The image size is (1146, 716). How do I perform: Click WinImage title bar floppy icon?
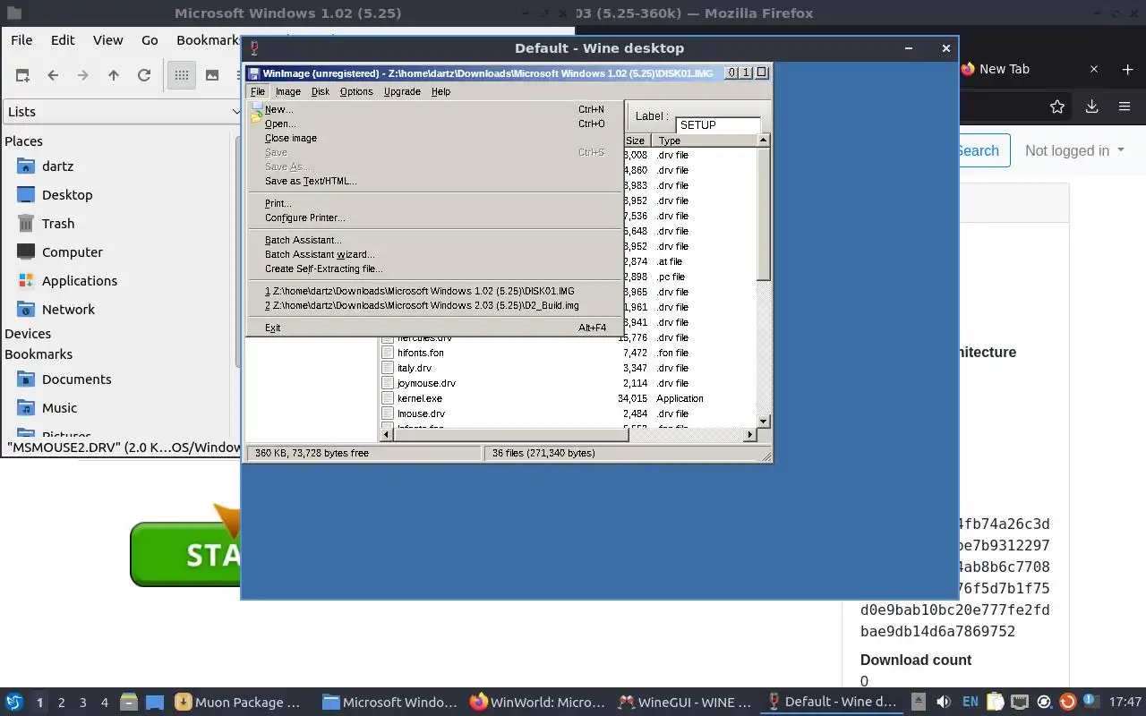[254, 73]
